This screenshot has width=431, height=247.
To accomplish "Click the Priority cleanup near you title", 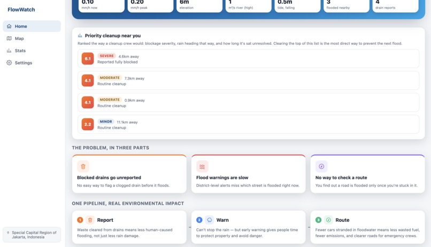I will 113,36.
